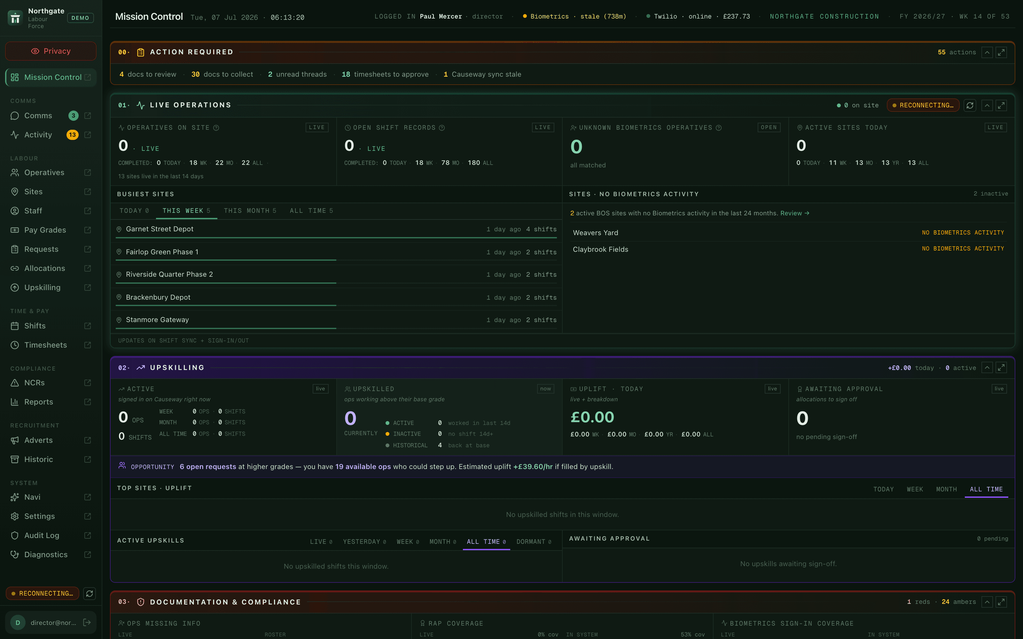Viewport: 1023px width, 639px height.
Task: Open Timesheets pop-out icon
Action: [x=88, y=345]
